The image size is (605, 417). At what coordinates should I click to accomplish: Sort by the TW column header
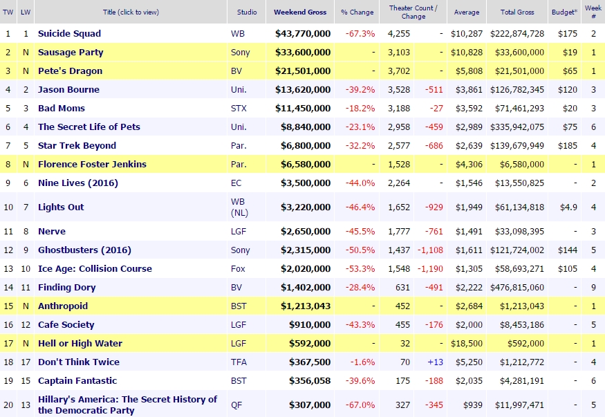pyautogui.click(x=8, y=12)
